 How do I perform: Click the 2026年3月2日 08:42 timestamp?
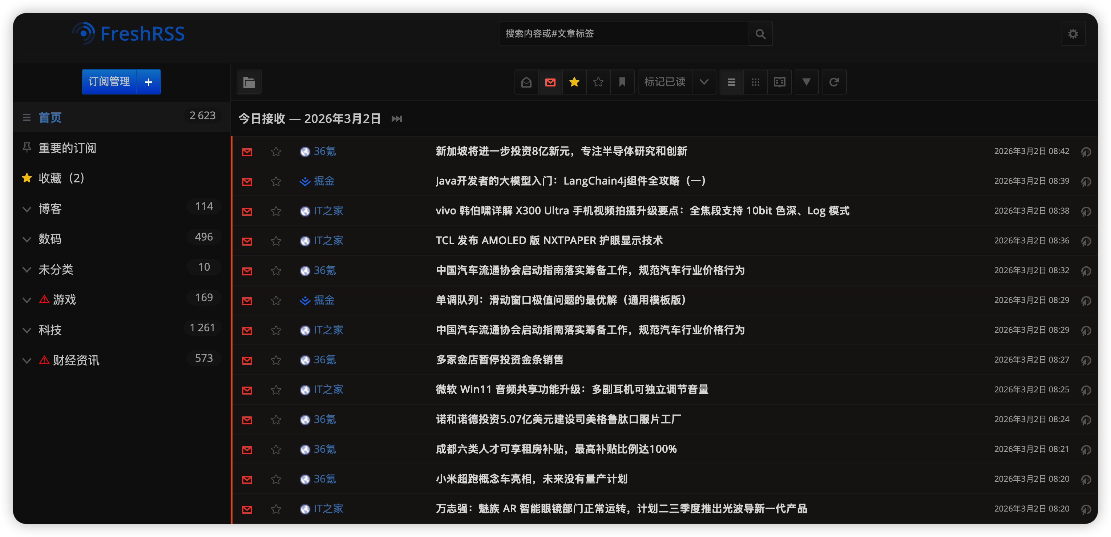pyautogui.click(x=1031, y=152)
